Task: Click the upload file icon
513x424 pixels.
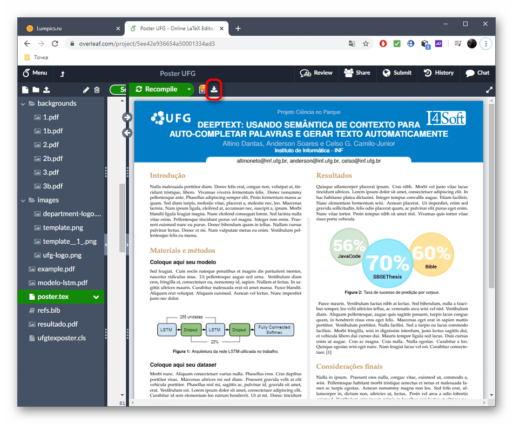Action: [x=46, y=90]
